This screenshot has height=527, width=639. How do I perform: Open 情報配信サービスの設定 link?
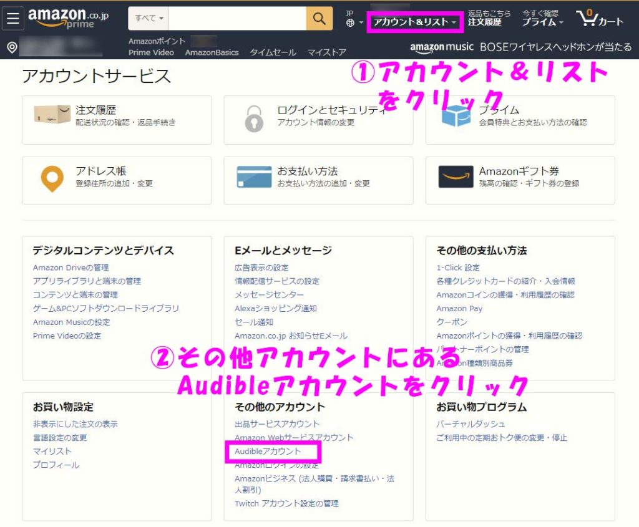tap(277, 281)
